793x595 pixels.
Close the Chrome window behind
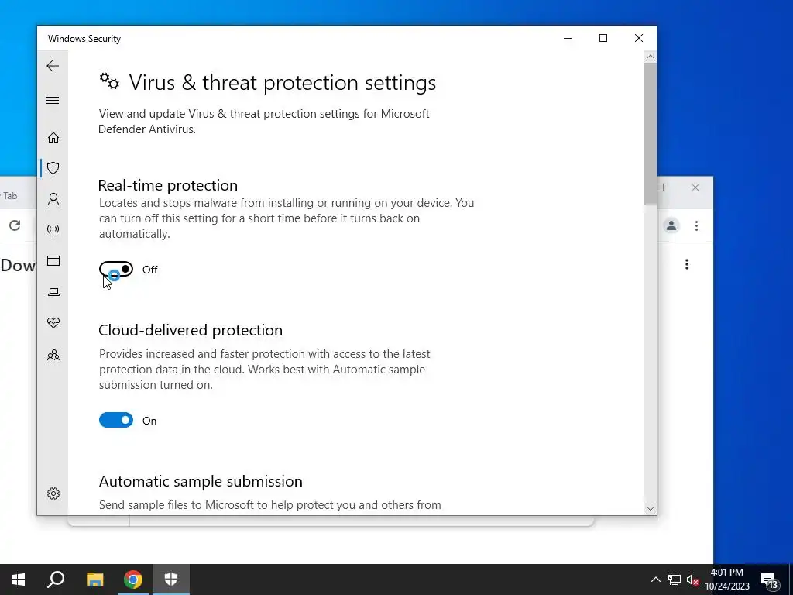pyautogui.click(x=695, y=187)
